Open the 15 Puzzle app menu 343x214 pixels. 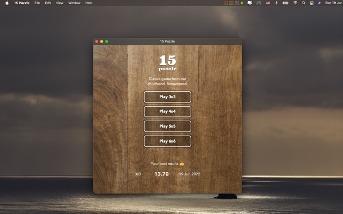22,3
